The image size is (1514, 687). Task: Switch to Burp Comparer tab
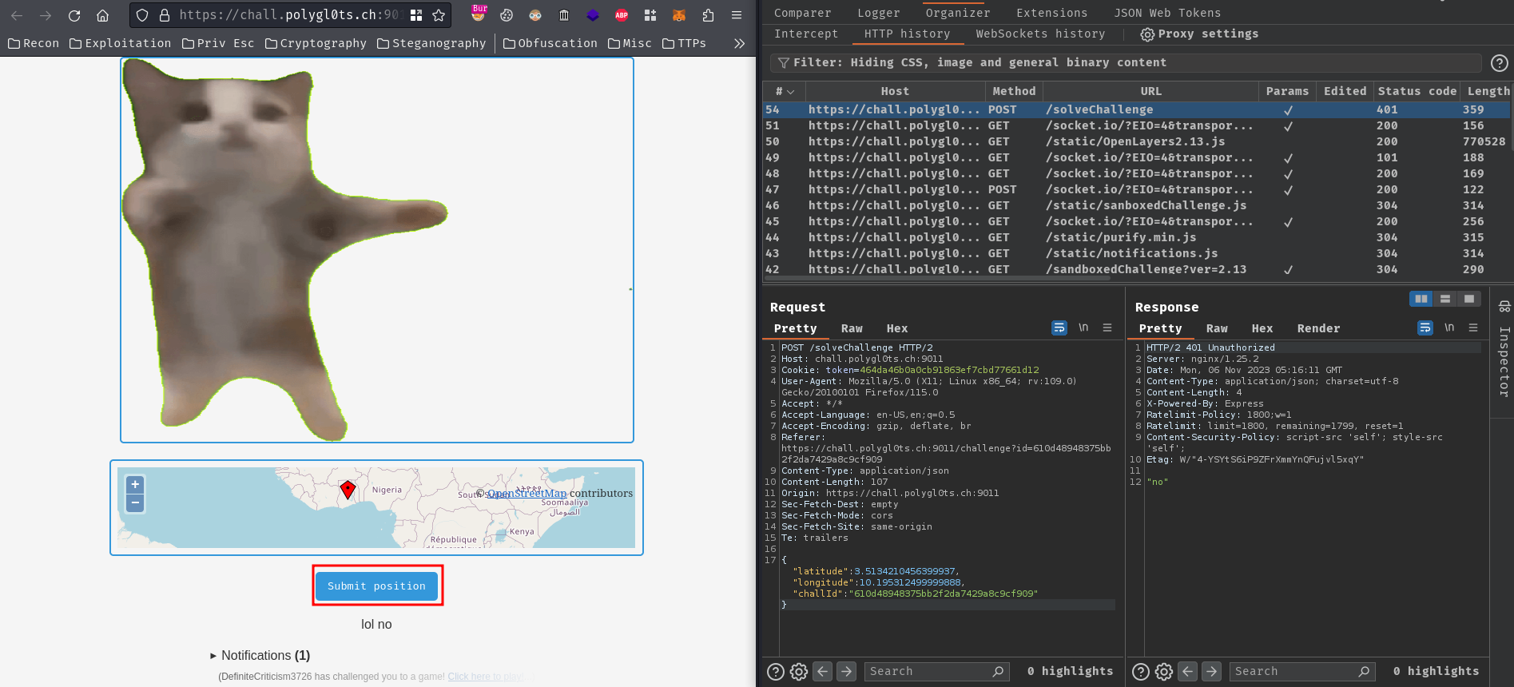(802, 13)
